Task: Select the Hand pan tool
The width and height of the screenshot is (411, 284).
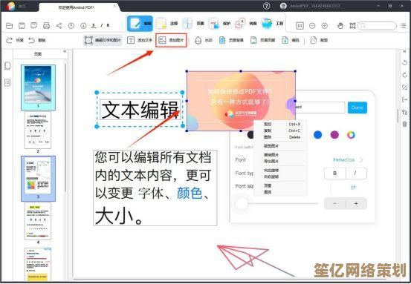Action: click(x=340, y=26)
